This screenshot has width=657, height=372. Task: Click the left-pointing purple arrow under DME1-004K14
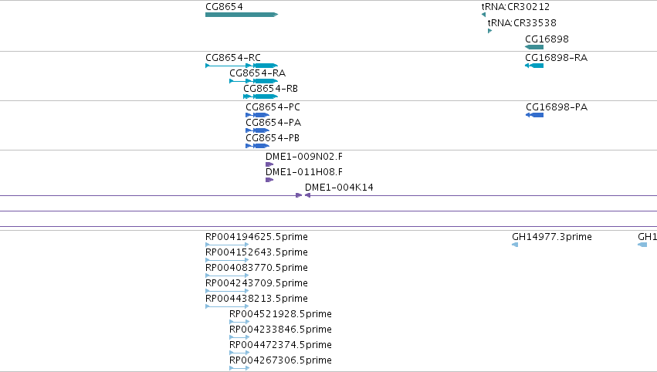click(x=307, y=195)
